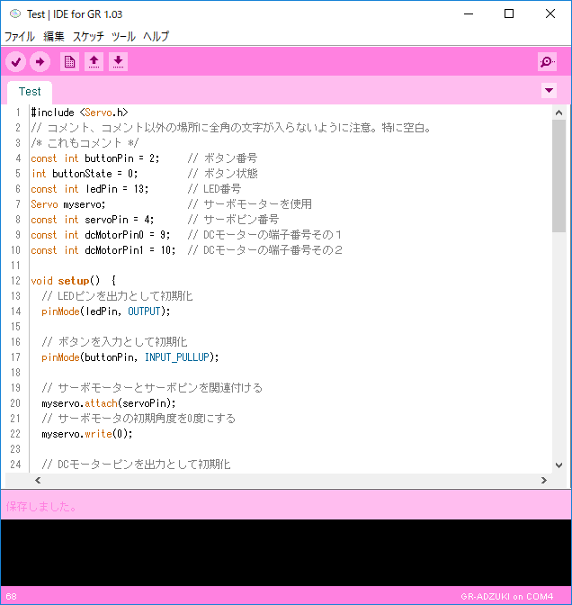Minimize the IDE for GR window
The height and width of the screenshot is (605, 572).
[x=469, y=14]
